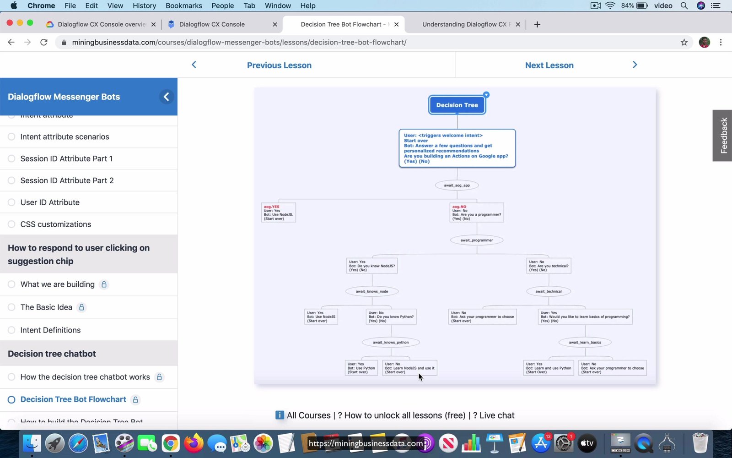This screenshot has width=732, height=458.
Task: Click the lock icon beside Decision Tree Bot Flowchart
Action: pyautogui.click(x=135, y=400)
